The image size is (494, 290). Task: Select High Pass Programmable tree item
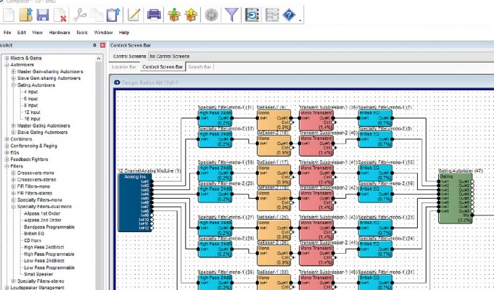coord(49,254)
